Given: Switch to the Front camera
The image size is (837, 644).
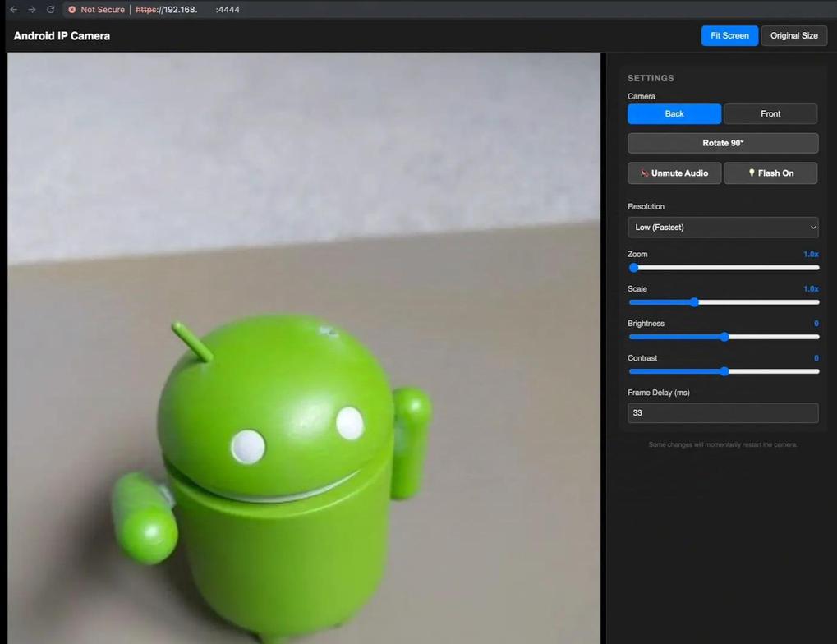Looking at the screenshot, I should click(x=770, y=113).
